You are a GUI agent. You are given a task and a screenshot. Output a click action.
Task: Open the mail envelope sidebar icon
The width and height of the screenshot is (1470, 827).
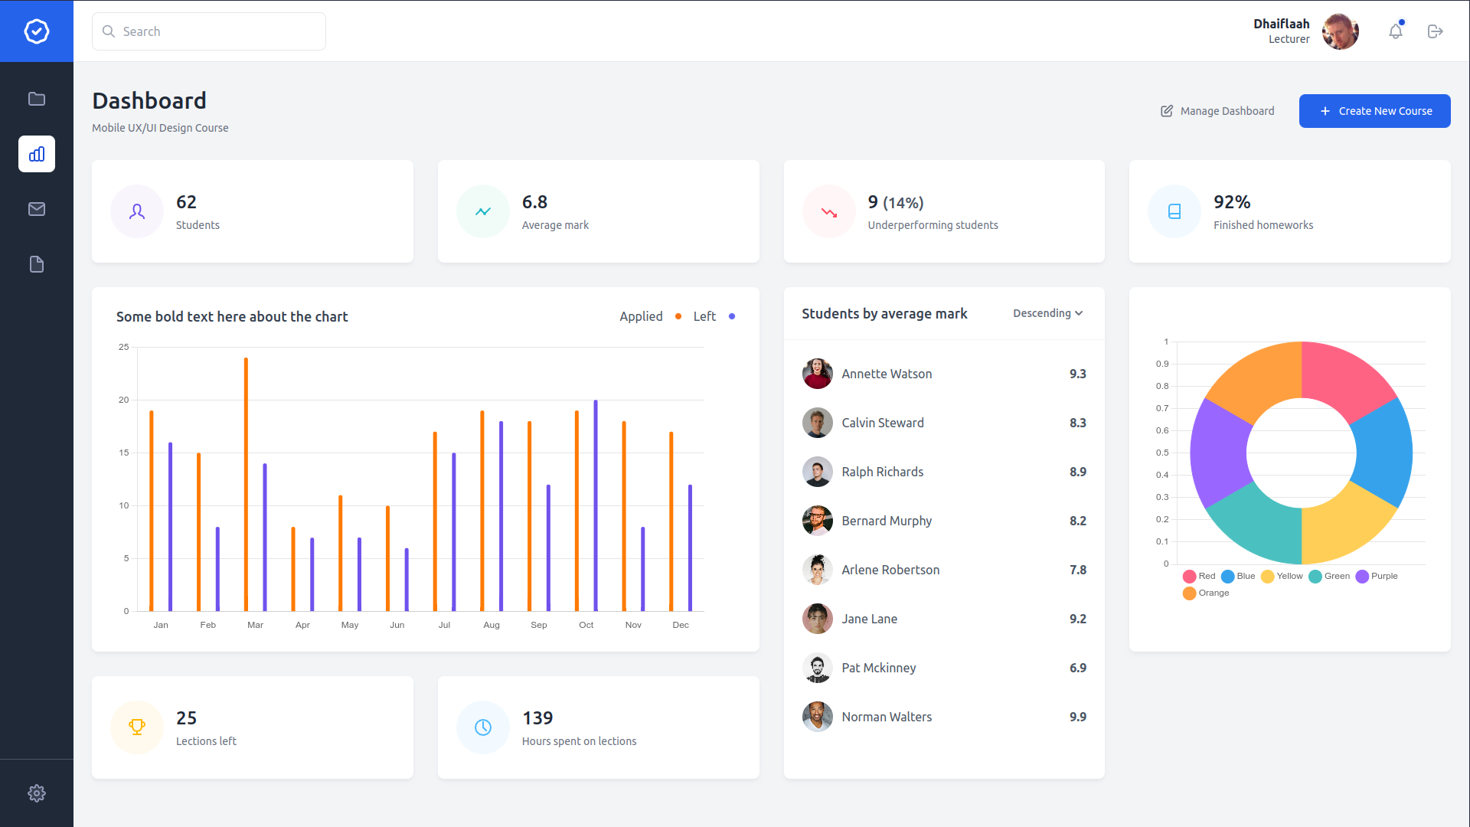(x=37, y=209)
